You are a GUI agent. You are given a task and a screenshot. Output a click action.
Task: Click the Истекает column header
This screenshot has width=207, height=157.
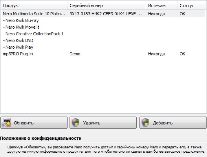tap(161, 5)
